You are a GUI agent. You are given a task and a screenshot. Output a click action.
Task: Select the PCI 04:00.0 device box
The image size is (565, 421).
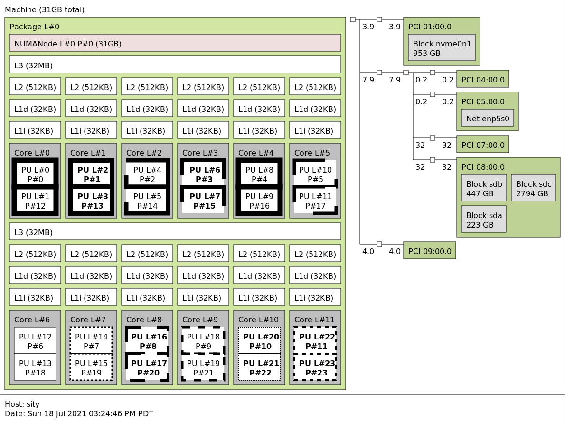tap(482, 79)
